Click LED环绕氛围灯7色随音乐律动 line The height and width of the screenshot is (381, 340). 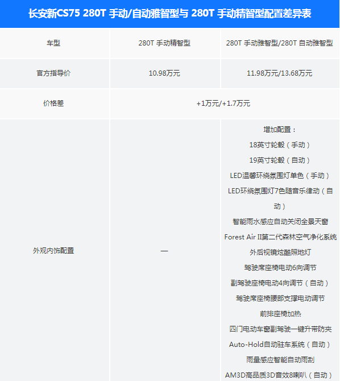point(280,198)
